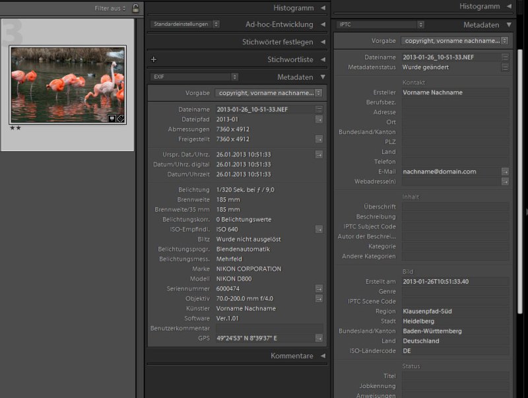Click the arrow icon next to ISO-Empfindl.
Viewport: 528px width, 398px height.
click(x=319, y=230)
